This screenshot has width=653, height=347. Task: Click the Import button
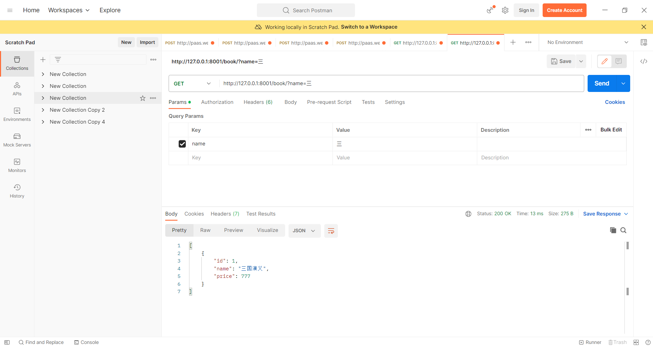click(147, 42)
